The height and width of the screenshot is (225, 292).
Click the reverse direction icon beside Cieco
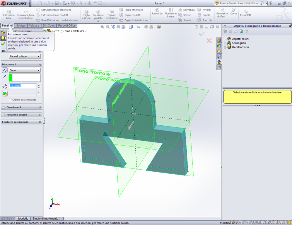click(5, 70)
